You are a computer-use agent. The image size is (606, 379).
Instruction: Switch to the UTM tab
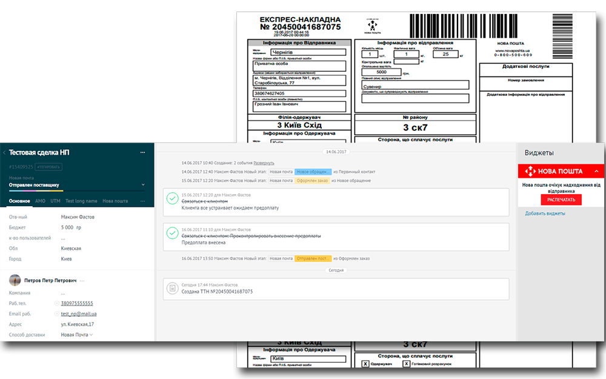click(x=55, y=201)
